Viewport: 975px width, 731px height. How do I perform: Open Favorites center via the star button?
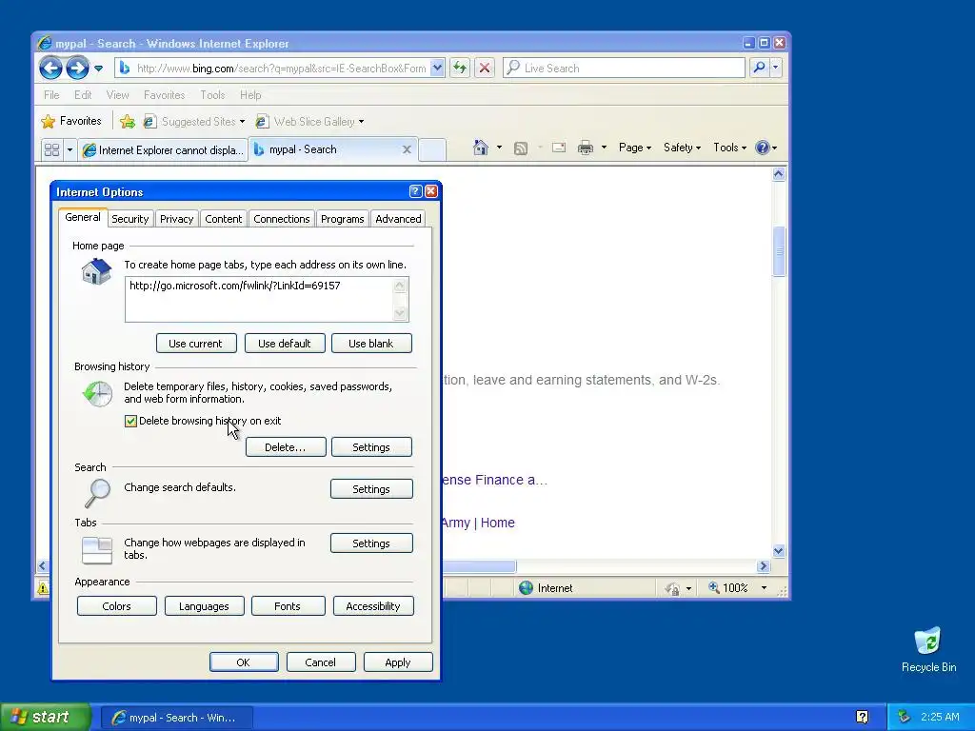click(x=70, y=121)
